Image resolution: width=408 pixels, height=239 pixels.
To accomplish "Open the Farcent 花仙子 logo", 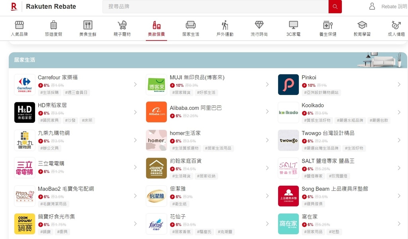I will click(x=156, y=223).
